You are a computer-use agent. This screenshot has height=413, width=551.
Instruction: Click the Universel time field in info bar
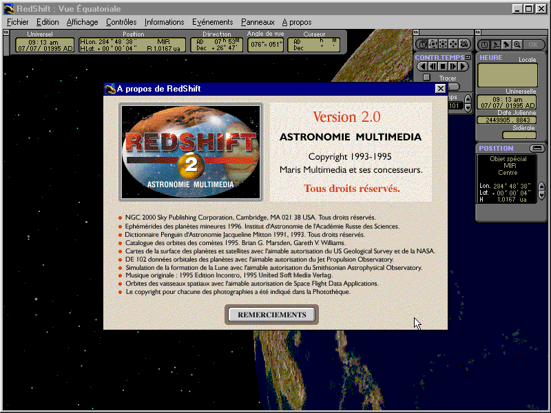(x=45, y=45)
